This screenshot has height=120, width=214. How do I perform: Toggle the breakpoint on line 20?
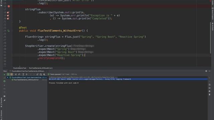(8, 19)
